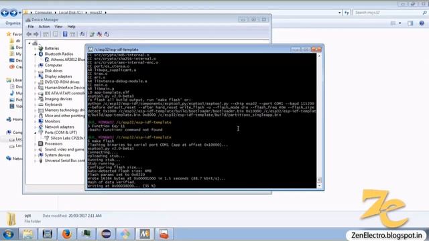Click the Explorer address refresh button
429x241 pixels.
347,13
